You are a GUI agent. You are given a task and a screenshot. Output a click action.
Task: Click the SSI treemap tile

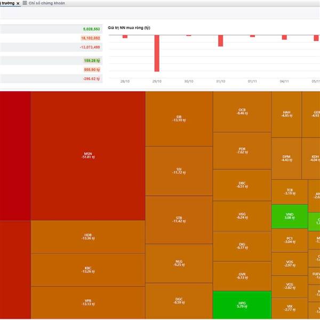pyautogui.click(x=179, y=171)
